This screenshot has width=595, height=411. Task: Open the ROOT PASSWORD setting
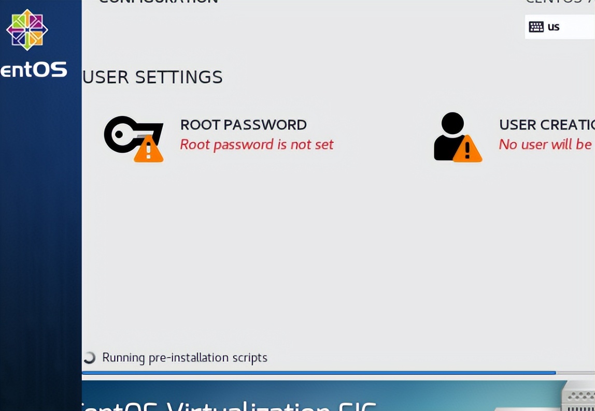click(243, 125)
